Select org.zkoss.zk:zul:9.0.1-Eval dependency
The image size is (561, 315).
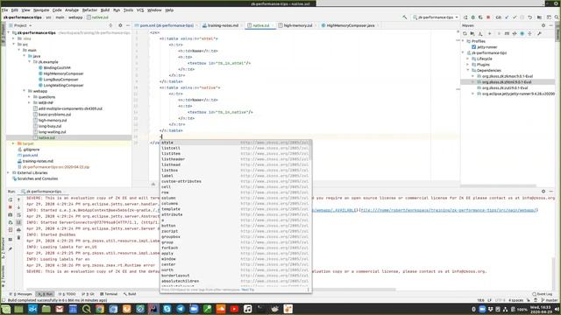click(x=505, y=87)
